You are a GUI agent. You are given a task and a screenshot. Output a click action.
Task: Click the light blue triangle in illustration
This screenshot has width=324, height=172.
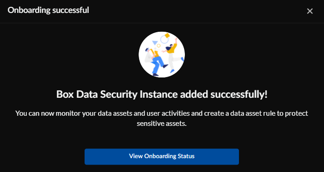pyautogui.click(x=155, y=43)
